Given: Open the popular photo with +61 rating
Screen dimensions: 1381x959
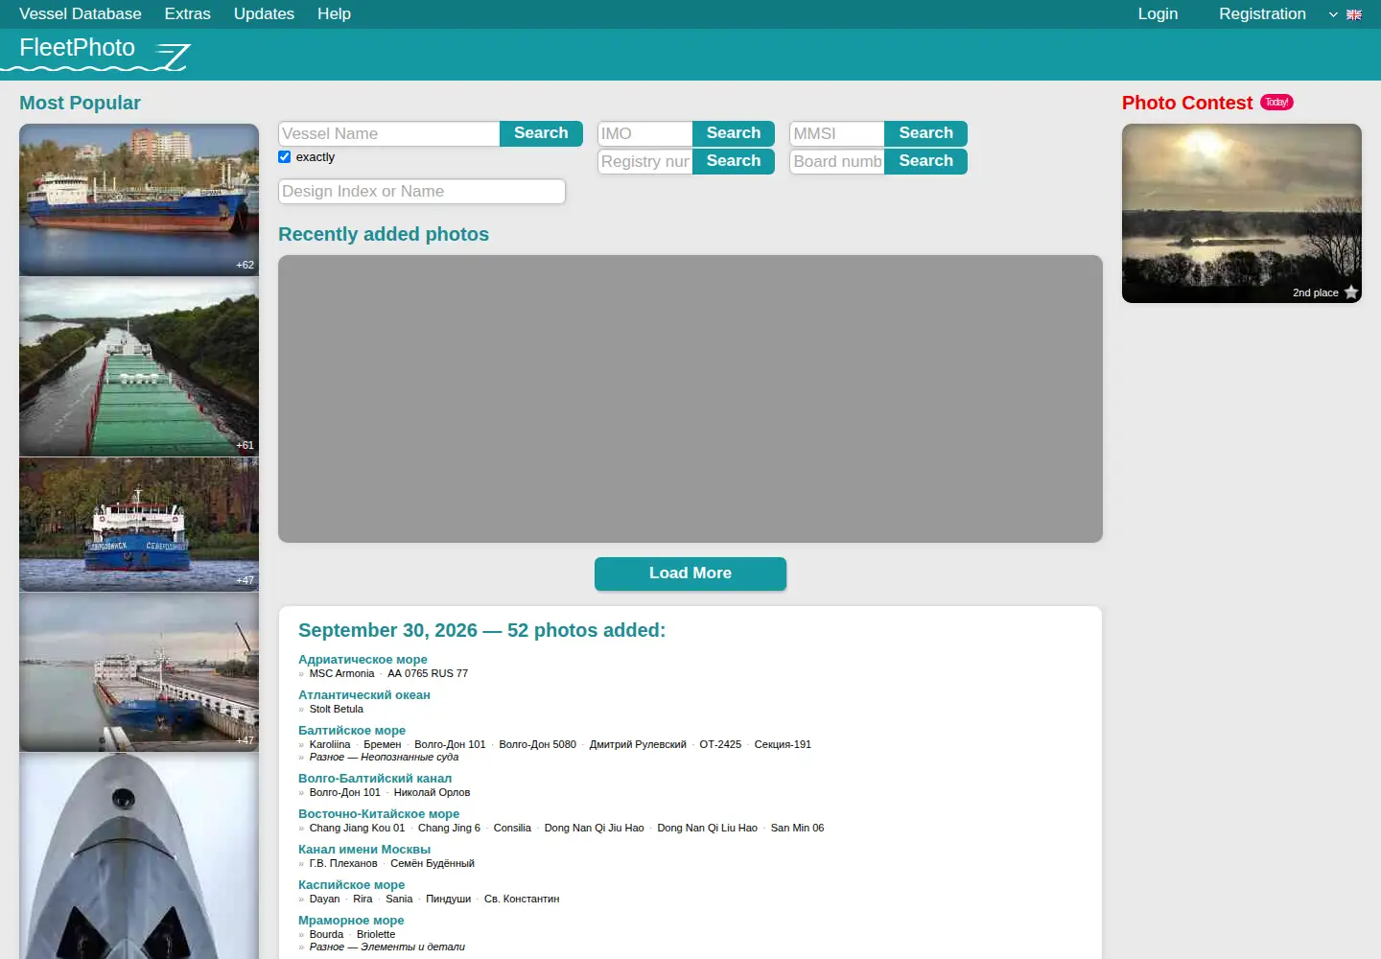Looking at the screenshot, I should [x=139, y=367].
